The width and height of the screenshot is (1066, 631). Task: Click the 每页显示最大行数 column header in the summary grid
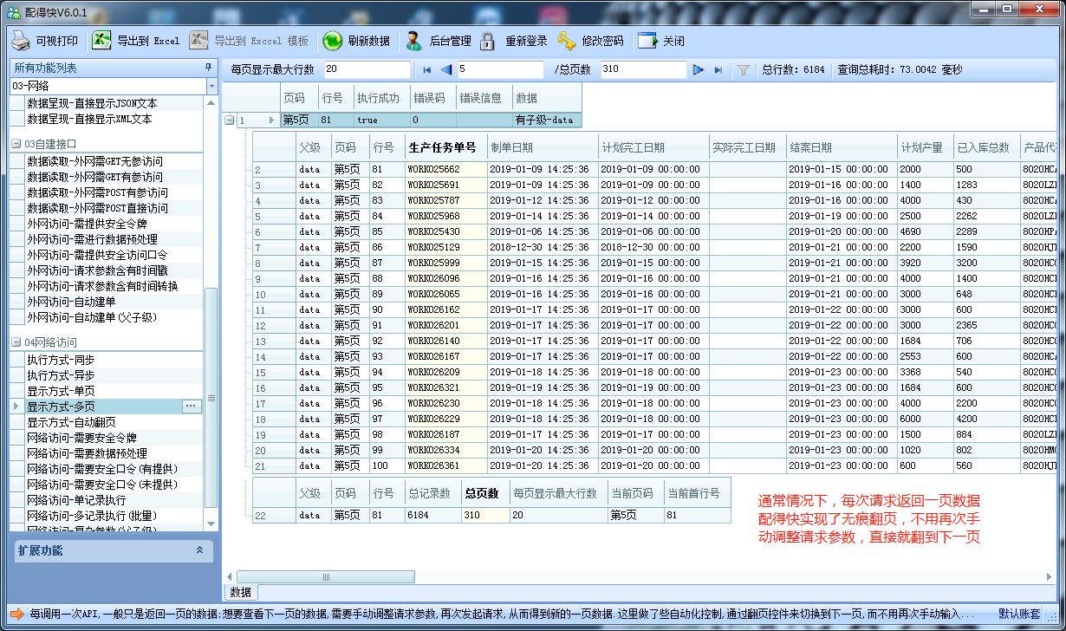pyautogui.click(x=558, y=493)
